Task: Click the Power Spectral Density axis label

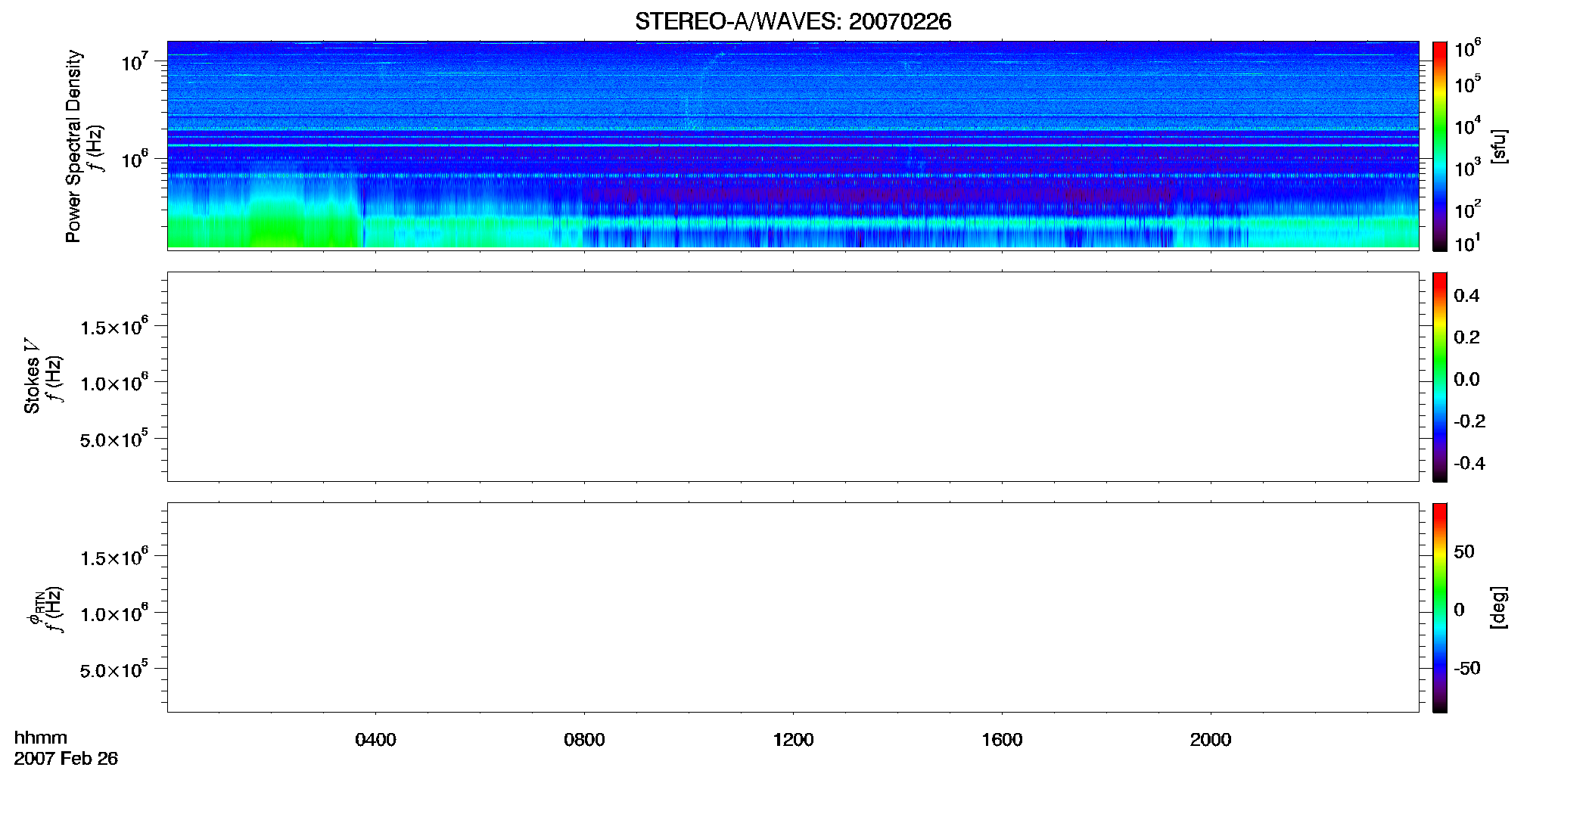Action: pyautogui.click(x=73, y=146)
